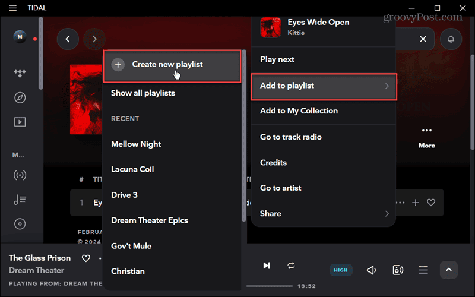This screenshot has height=297, width=475.
Task: Open the playlists music note icon in sidebar
Action: 20,200
